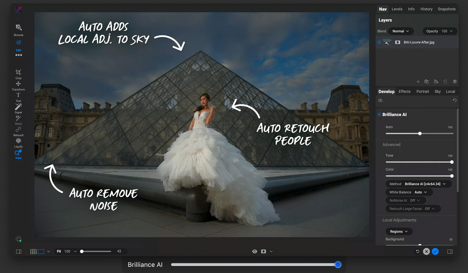The width and height of the screenshot is (468, 273).
Task: Toggle visibility of BAI-Louvre-After.jpg layer
Action: 379,42
